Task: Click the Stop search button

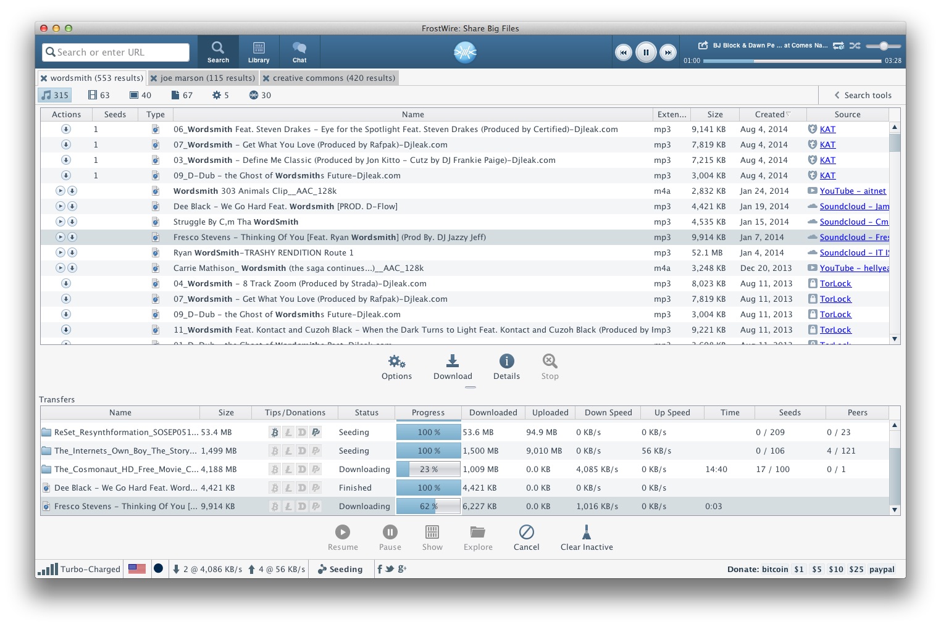Action: coord(550,367)
